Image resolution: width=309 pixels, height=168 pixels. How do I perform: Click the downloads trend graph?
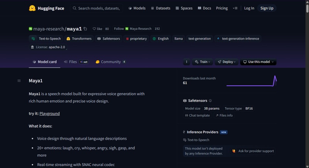(251, 81)
